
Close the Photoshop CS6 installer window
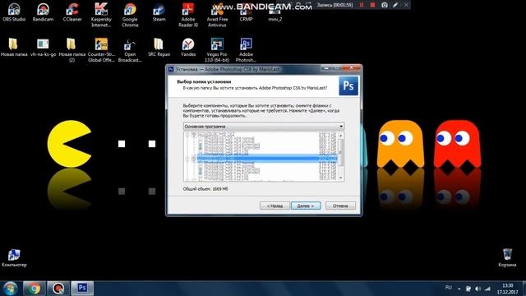tap(351, 67)
